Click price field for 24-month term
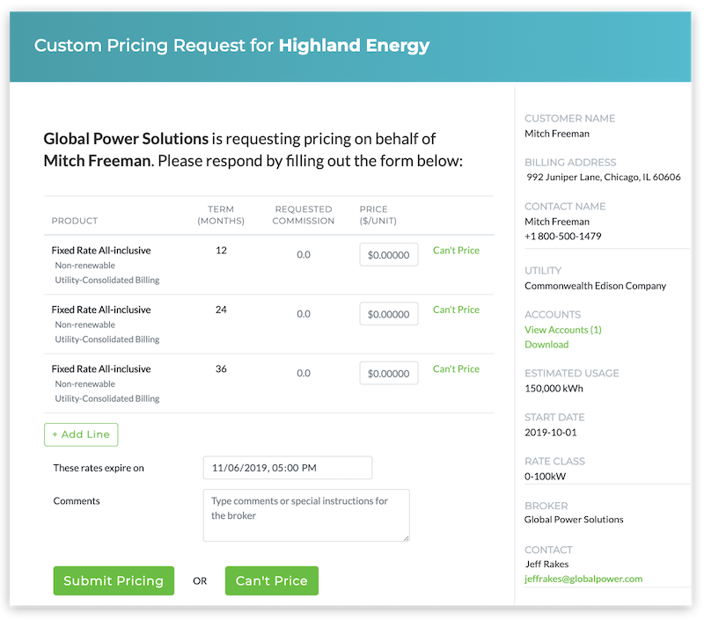The width and height of the screenshot is (704, 620). click(388, 314)
